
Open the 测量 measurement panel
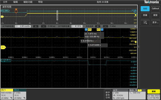tap(145, 15)
